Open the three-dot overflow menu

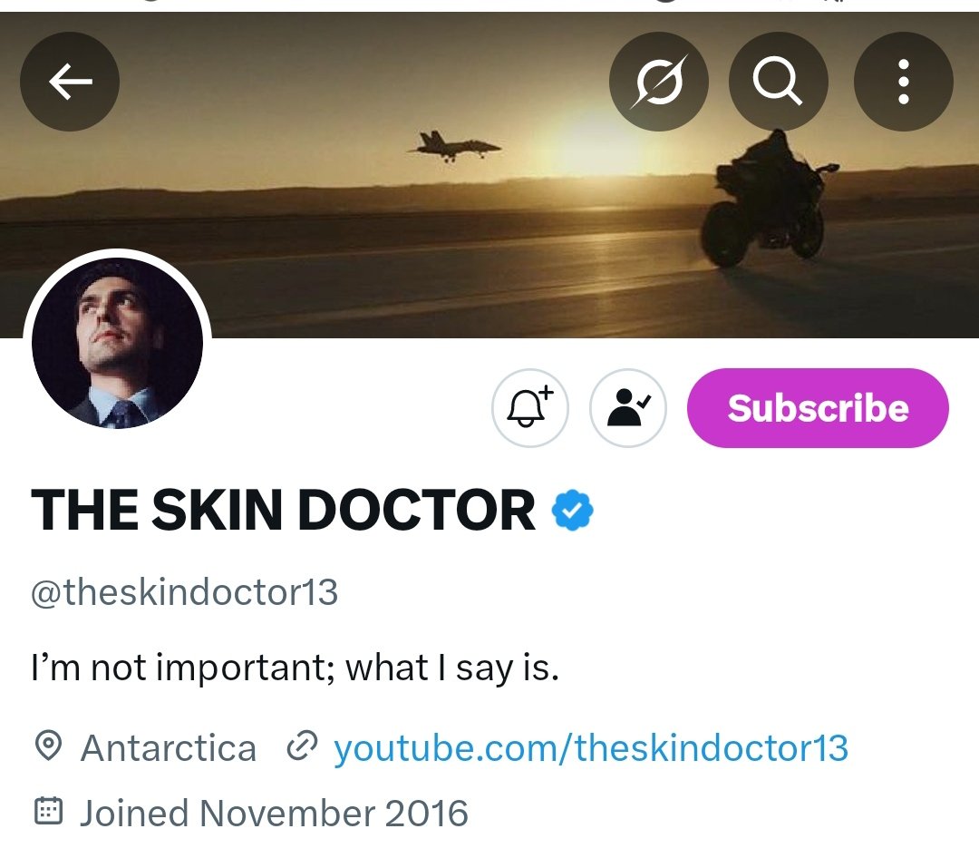point(903,82)
